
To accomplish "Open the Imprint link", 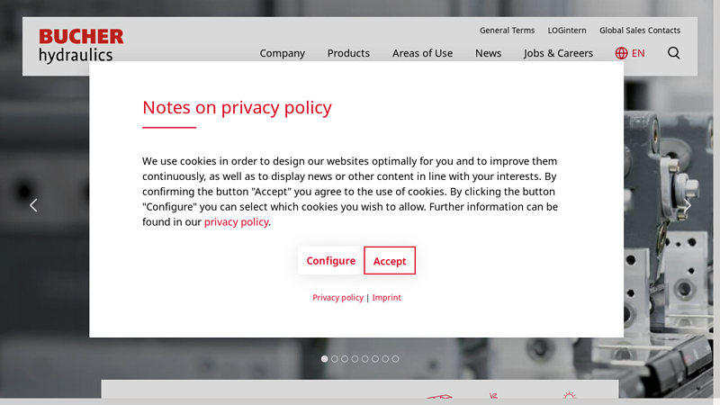I will [x=387, y=298].
